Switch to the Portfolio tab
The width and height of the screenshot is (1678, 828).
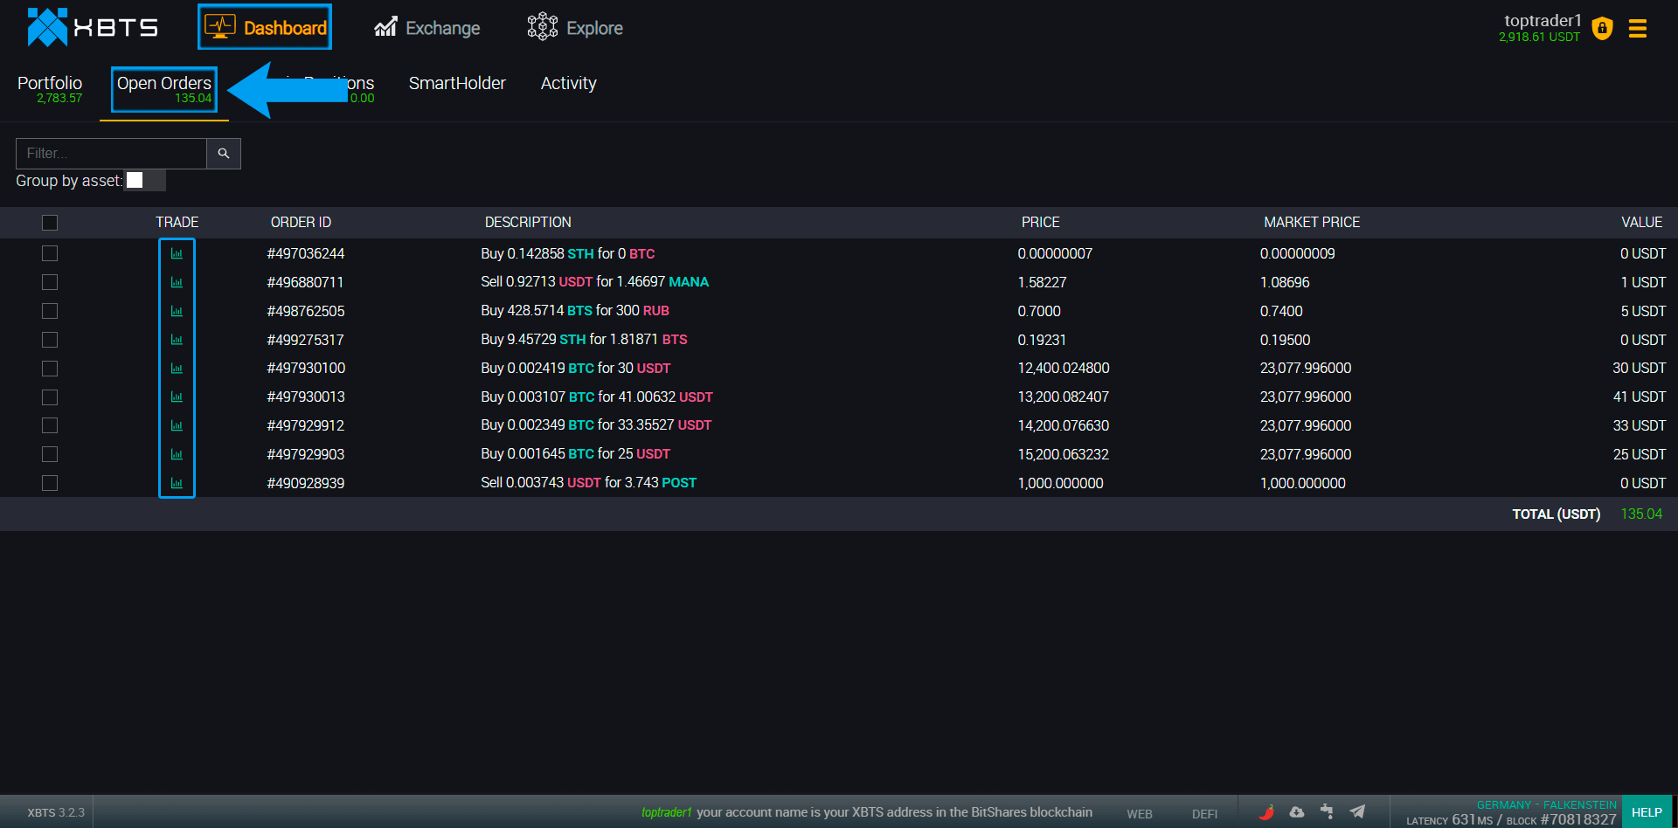[x=50, y=89]
